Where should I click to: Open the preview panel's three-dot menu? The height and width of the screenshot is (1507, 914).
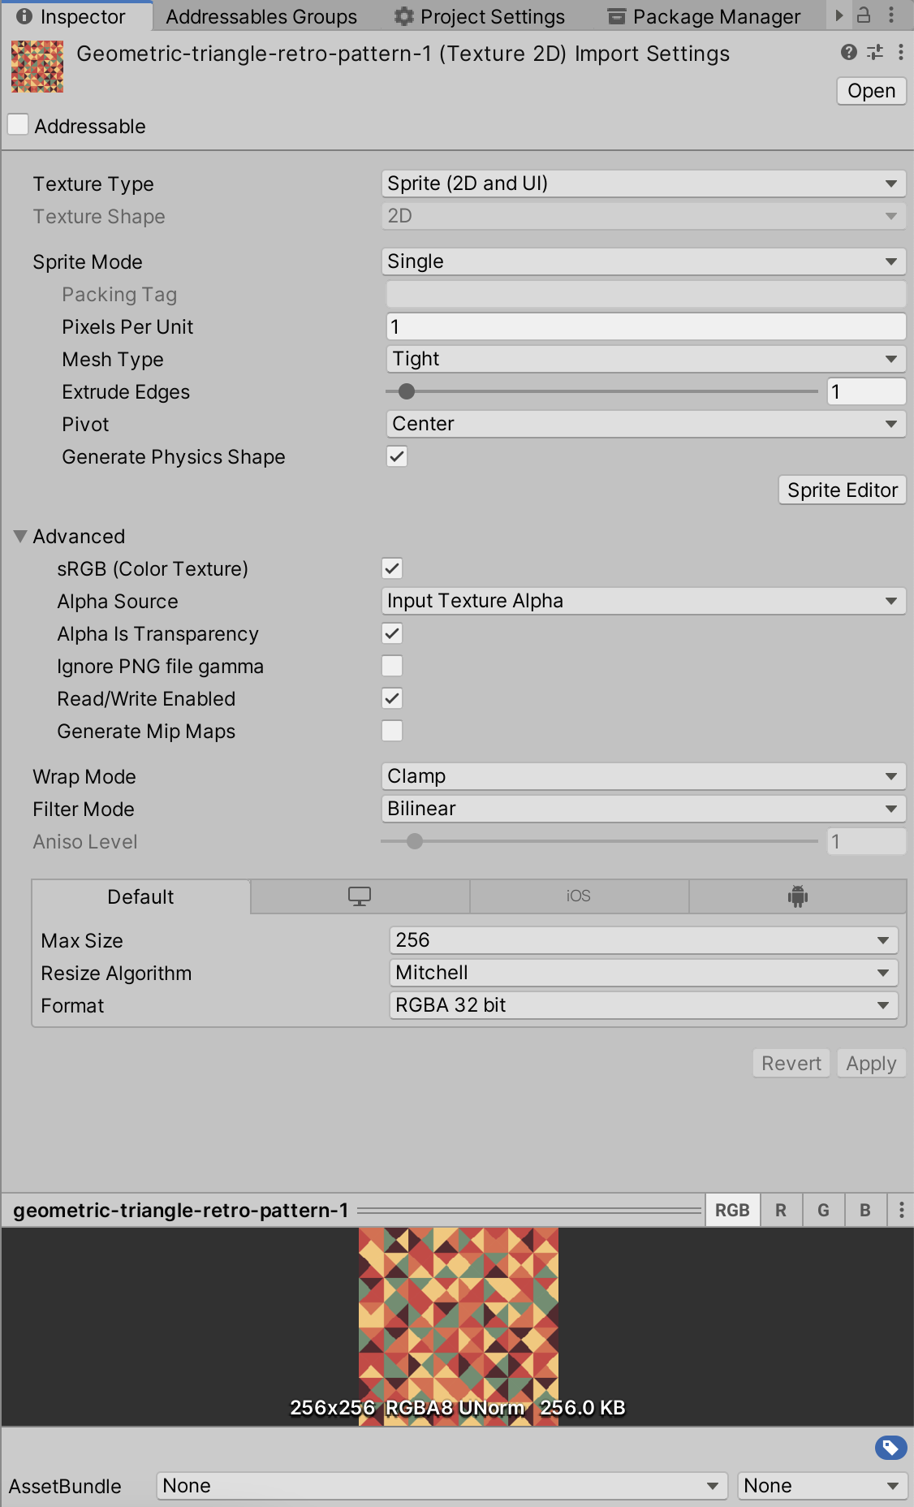(901, 1210)
